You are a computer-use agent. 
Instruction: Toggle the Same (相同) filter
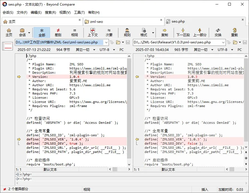75,33
